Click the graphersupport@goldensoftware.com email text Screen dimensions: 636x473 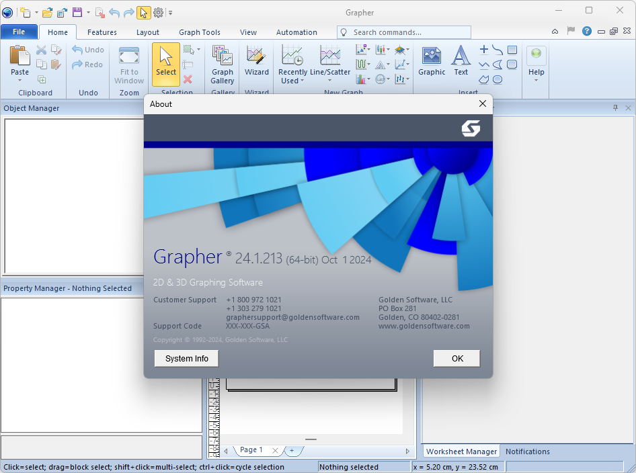(x=292, y=317)
